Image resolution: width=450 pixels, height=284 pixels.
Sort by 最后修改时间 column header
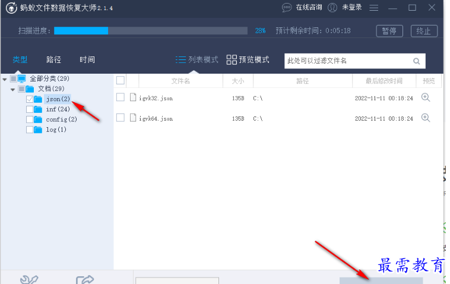point(384,81)
